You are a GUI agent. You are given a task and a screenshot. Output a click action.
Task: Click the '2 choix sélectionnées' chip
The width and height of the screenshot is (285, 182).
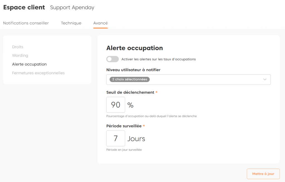click(x=130, y=79)
